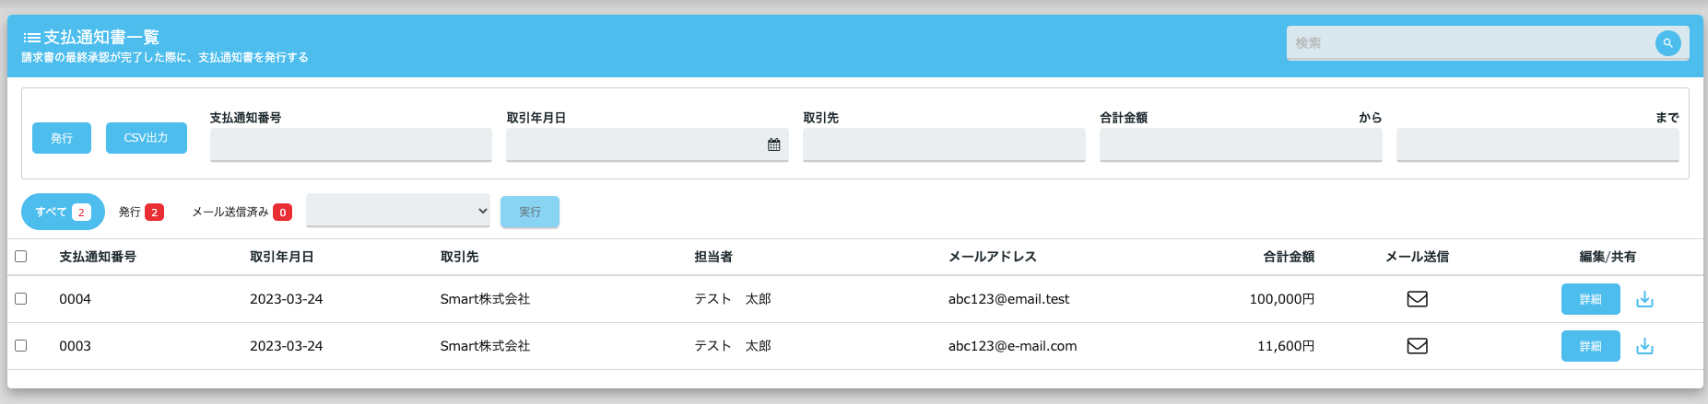Select the すべて filter tab
The height and width of the screenshot is (404, 1708).
tap(62, 212)
